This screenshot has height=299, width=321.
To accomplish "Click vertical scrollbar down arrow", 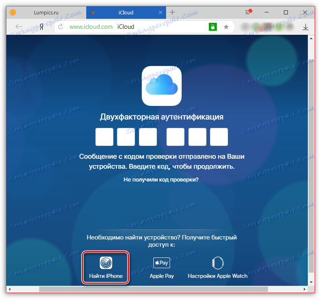I will [311, 282].
